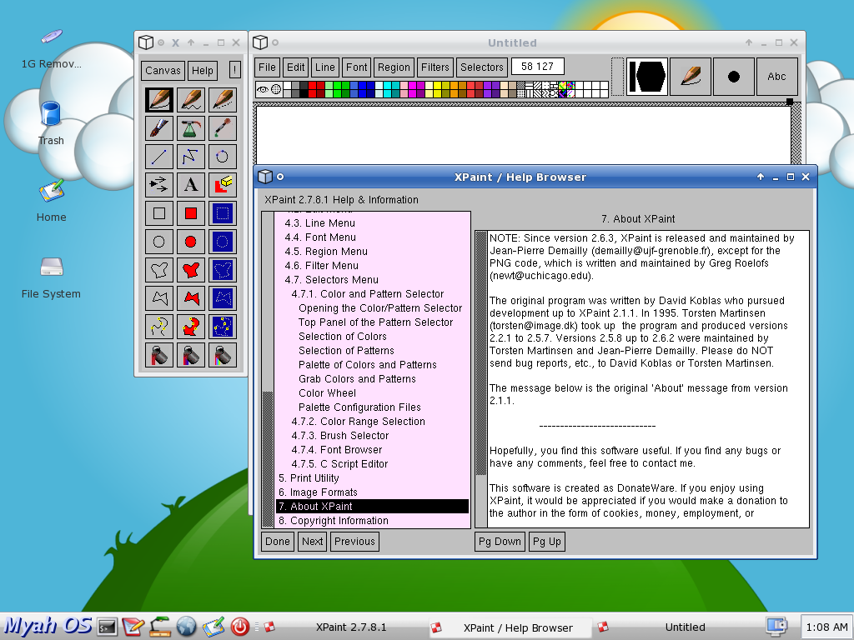Select the Eraser tool
The width and height of the screenshot is (854, 640).
pos(222,185)
